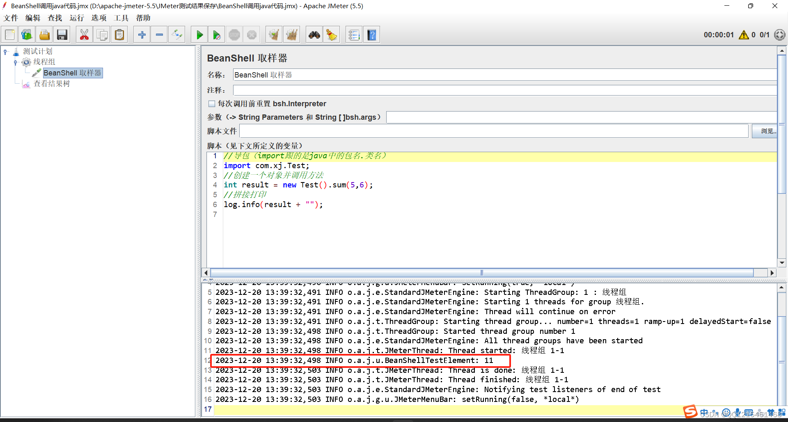Click the Reset search icon
Viewport: 788px width, 422px height.
(332, 35)
